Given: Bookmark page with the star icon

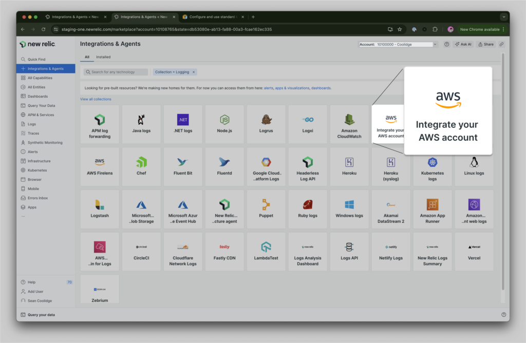Looking at the screenshot, I should pos(400,29).
